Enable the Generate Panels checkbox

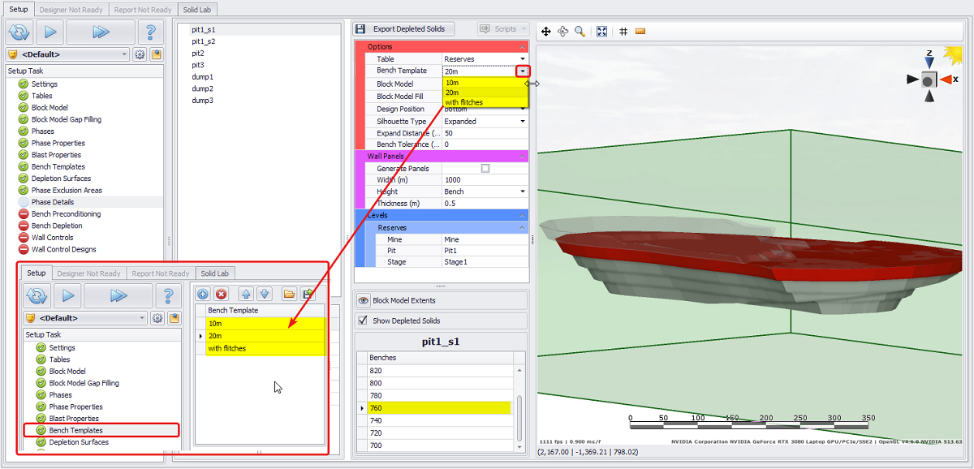[x=485, y=169]
